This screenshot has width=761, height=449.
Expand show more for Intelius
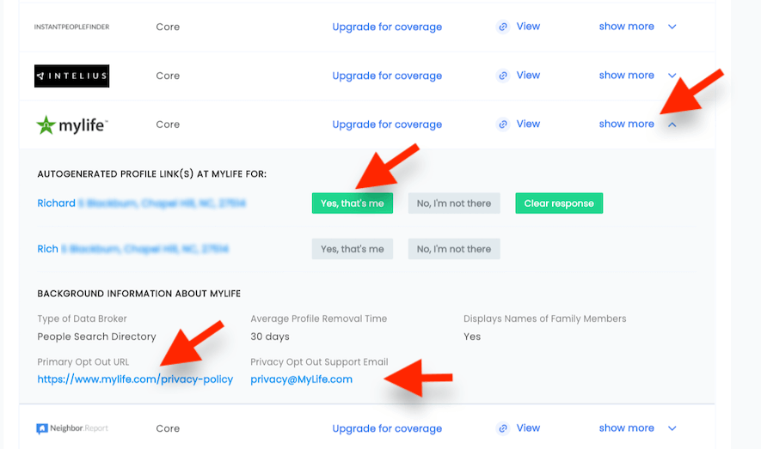pos(672,76)
